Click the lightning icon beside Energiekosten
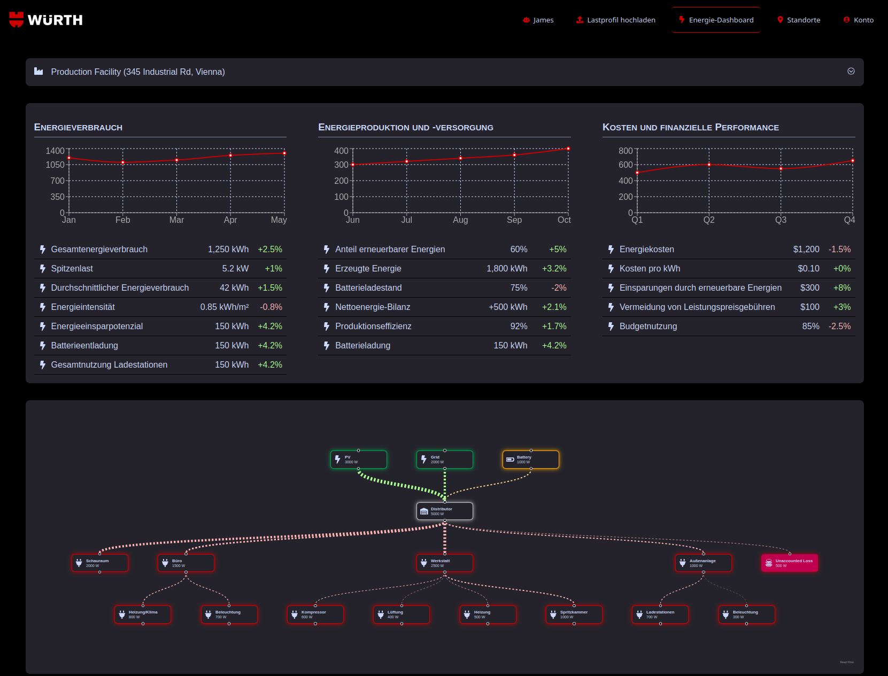This screenshot has height=676, width=888. click(x=611, y=249)
